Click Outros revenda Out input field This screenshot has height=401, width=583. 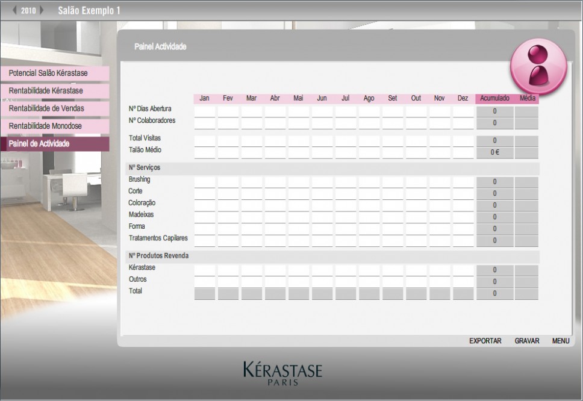point(416,282)
